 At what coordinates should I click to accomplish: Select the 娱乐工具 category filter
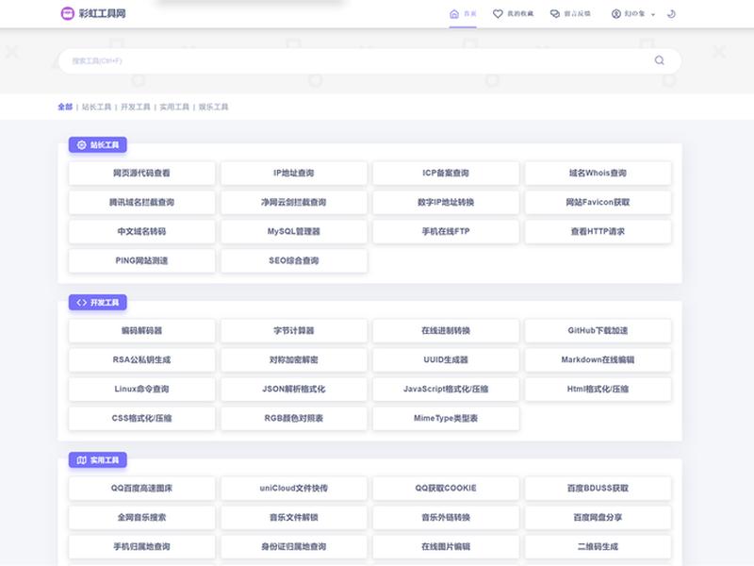point(214,107)
